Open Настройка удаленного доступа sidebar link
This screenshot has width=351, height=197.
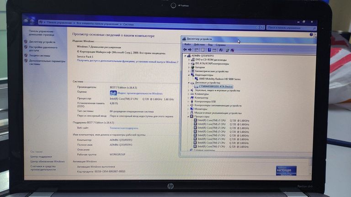coord(43,49)
